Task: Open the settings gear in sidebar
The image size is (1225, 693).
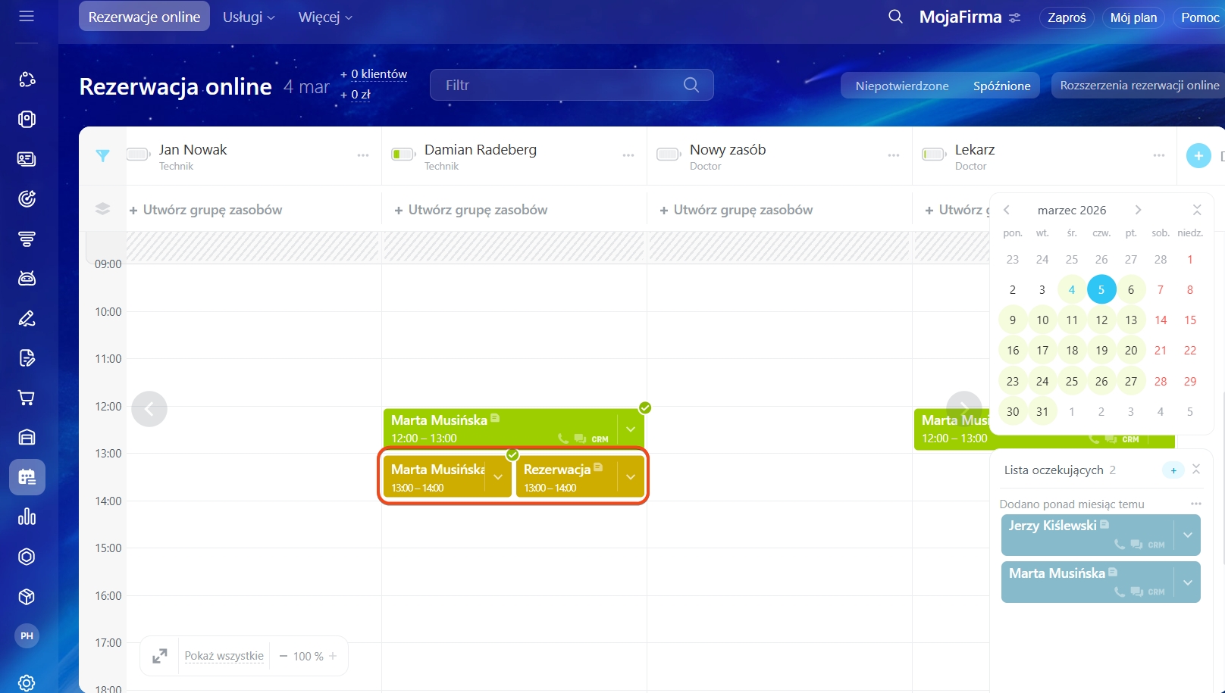Action: [x=27, y=682]
